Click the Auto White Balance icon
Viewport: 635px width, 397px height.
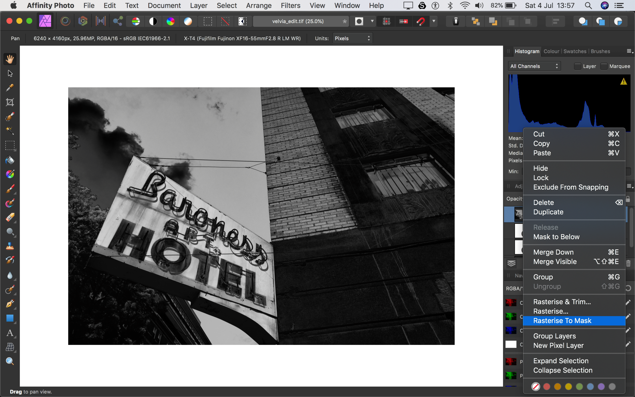(x=188, y=21)
